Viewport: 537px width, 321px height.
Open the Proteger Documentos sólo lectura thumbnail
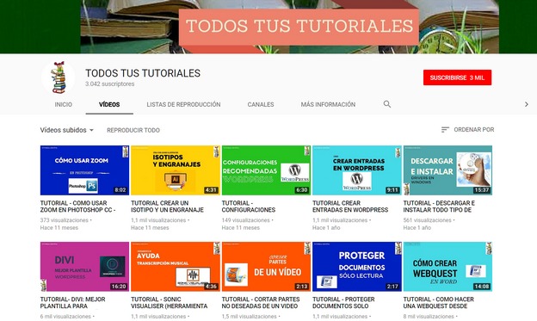[x=357, y=267]
